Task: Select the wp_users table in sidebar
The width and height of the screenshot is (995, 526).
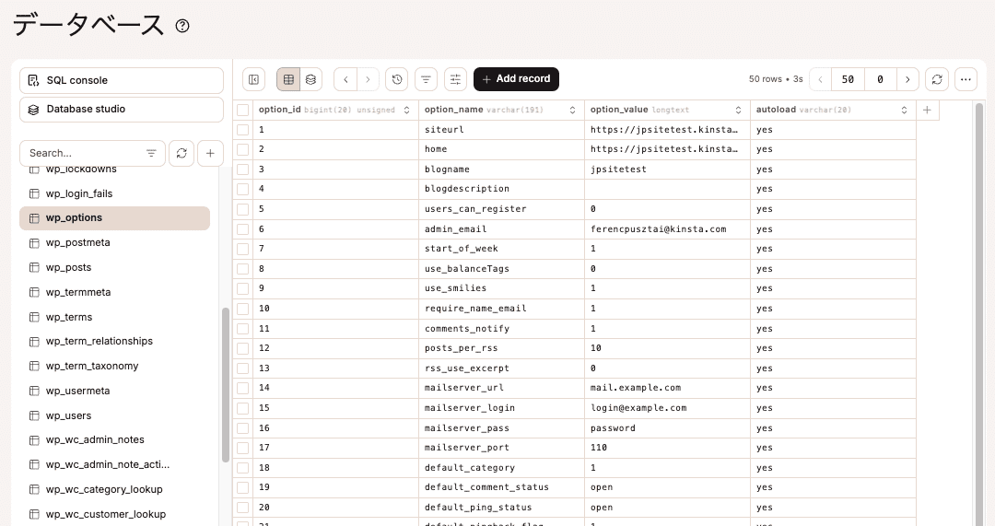Action: pos(69,415)
